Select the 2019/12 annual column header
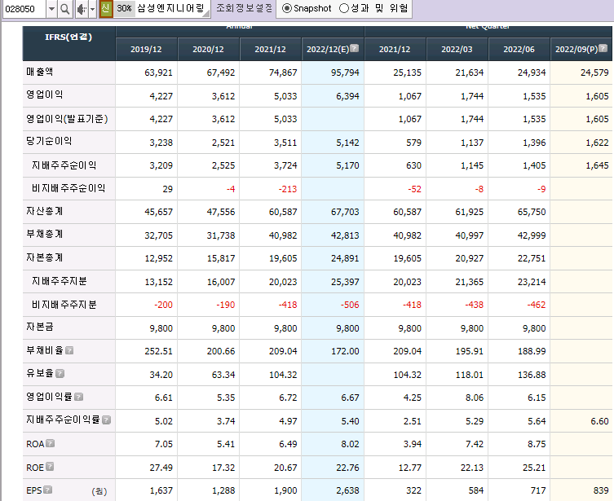This screenshot has height=501, width=614. click(x=146, y=49)
